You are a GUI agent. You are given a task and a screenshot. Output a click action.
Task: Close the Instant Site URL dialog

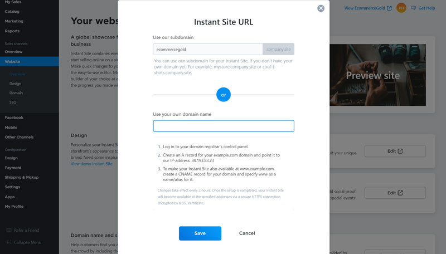[x=321, y=8]
